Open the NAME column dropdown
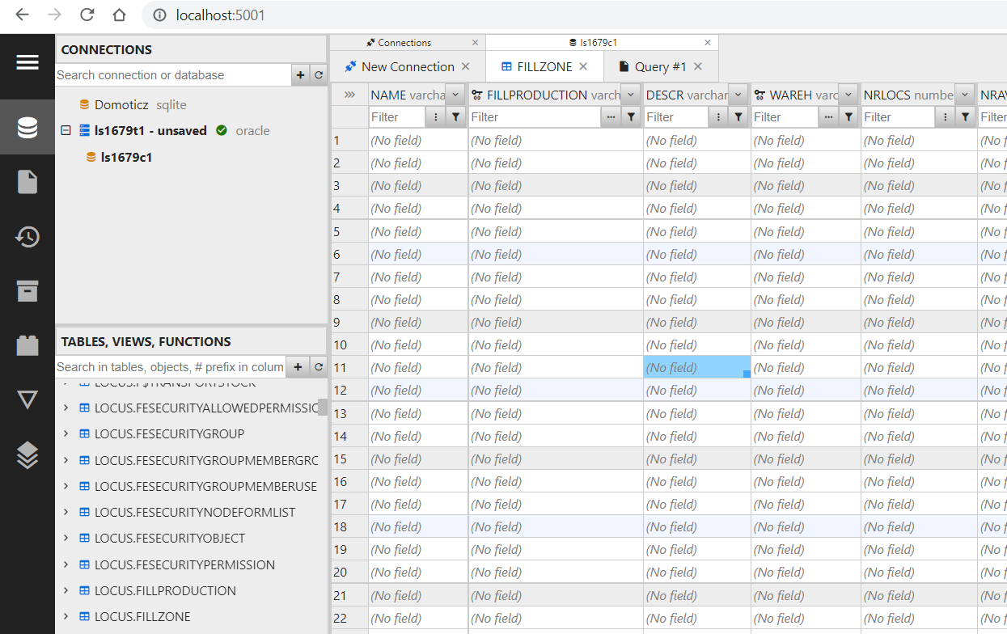This screenshot has height=634, width=1007. point(455,95)
